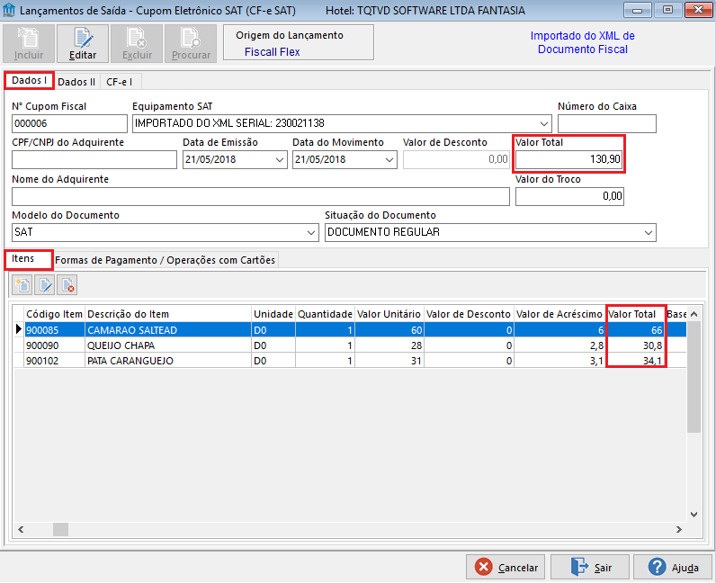The height and width of the screenshot is (583, 716).
Task: Click the Editar toolbar button
Action: click(x=83, y=44)
